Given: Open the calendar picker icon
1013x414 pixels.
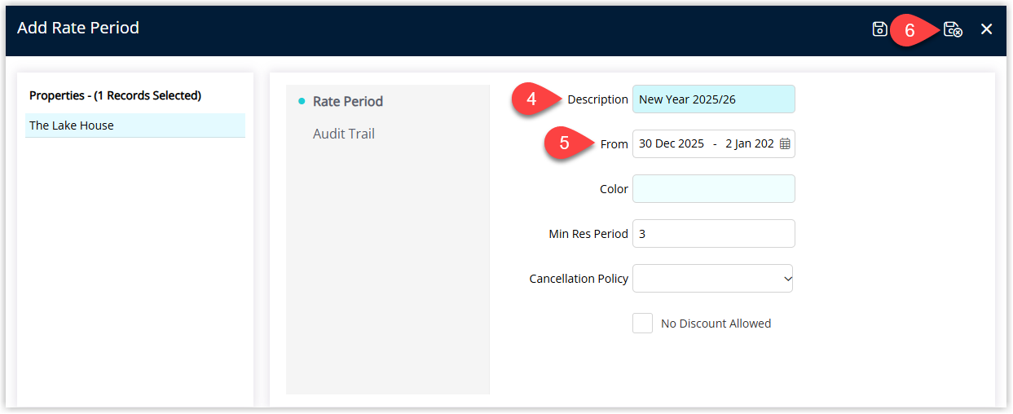Looking at the screenshot, I should [x=785, y=144].
